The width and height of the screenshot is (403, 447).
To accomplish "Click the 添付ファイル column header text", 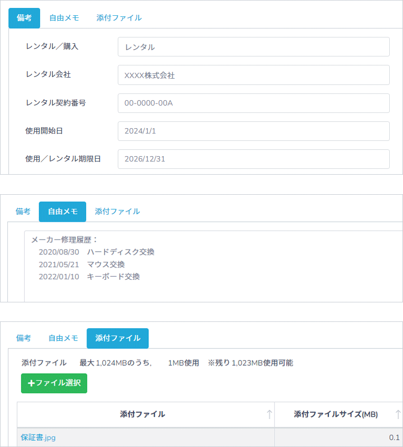I will tap(143, 414).
